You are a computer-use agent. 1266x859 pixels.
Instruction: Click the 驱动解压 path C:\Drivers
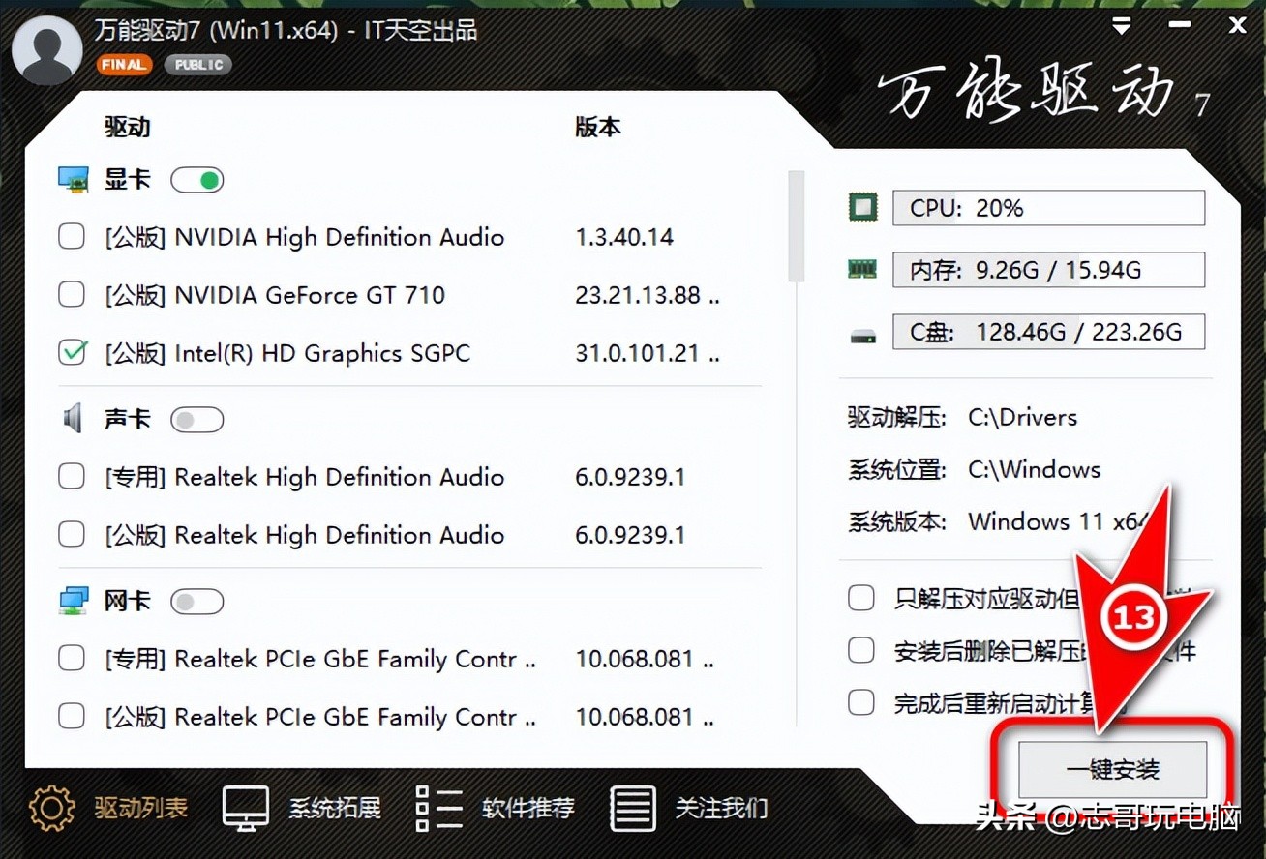click(x=1023, y=418)
